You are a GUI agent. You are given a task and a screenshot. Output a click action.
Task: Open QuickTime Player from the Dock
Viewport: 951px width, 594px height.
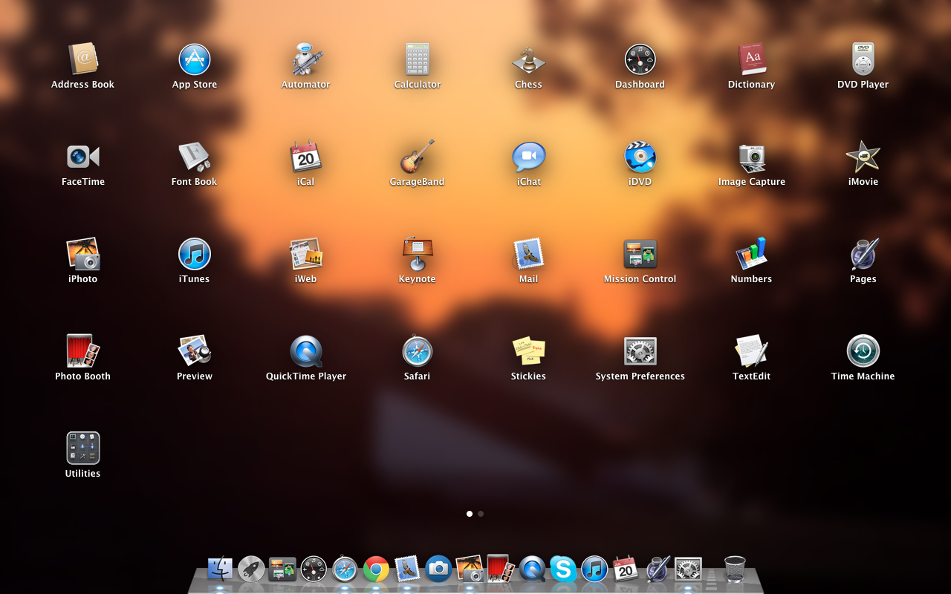point(532,569)
